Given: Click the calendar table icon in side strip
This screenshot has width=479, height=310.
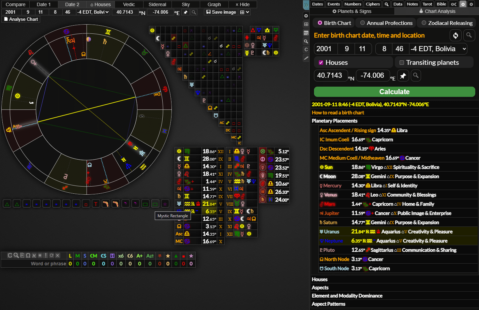Looking at the screenshot, I should click(306, 33).
